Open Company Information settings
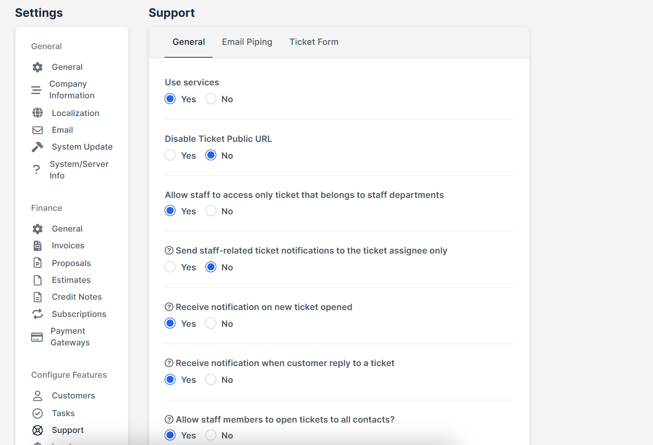 pyautogui.click(x=72, y=90)
